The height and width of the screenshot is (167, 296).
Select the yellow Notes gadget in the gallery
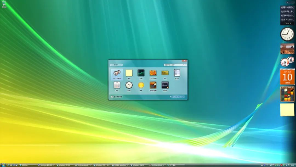129,74
